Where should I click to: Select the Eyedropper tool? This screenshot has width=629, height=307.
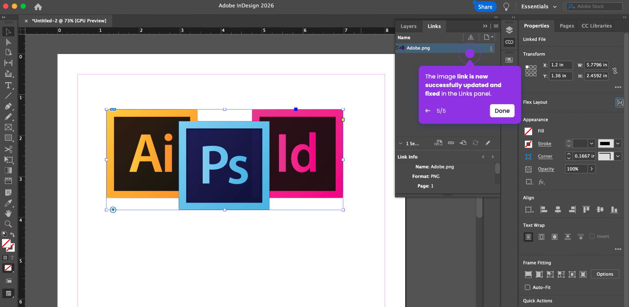[8, 203]
